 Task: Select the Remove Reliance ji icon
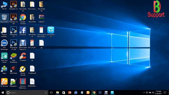[23, 83]
